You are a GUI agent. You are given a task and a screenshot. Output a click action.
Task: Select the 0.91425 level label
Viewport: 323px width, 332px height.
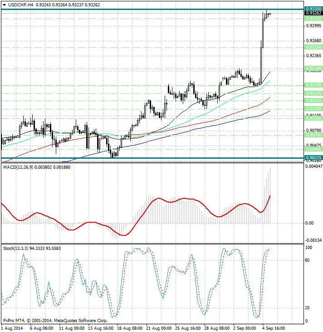(313, 101)
